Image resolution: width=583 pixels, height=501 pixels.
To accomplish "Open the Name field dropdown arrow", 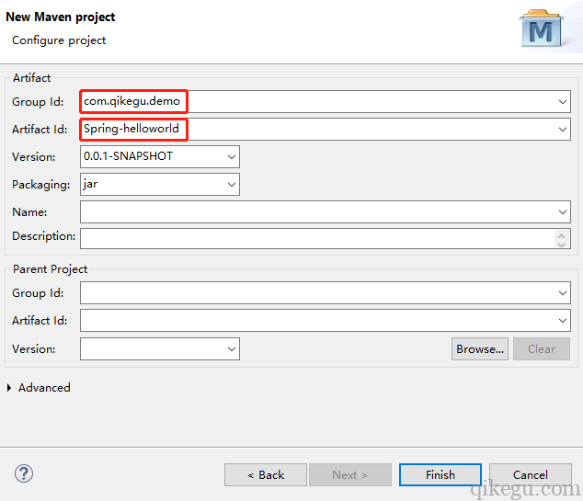I will click(x=562, y=211).
